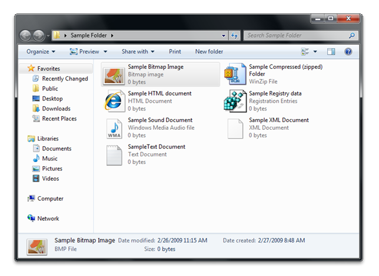The height and width of the screenshot is (276, 379).
Task: Open Recent Places in navigation pane
Action: click(x=59, y=119)
